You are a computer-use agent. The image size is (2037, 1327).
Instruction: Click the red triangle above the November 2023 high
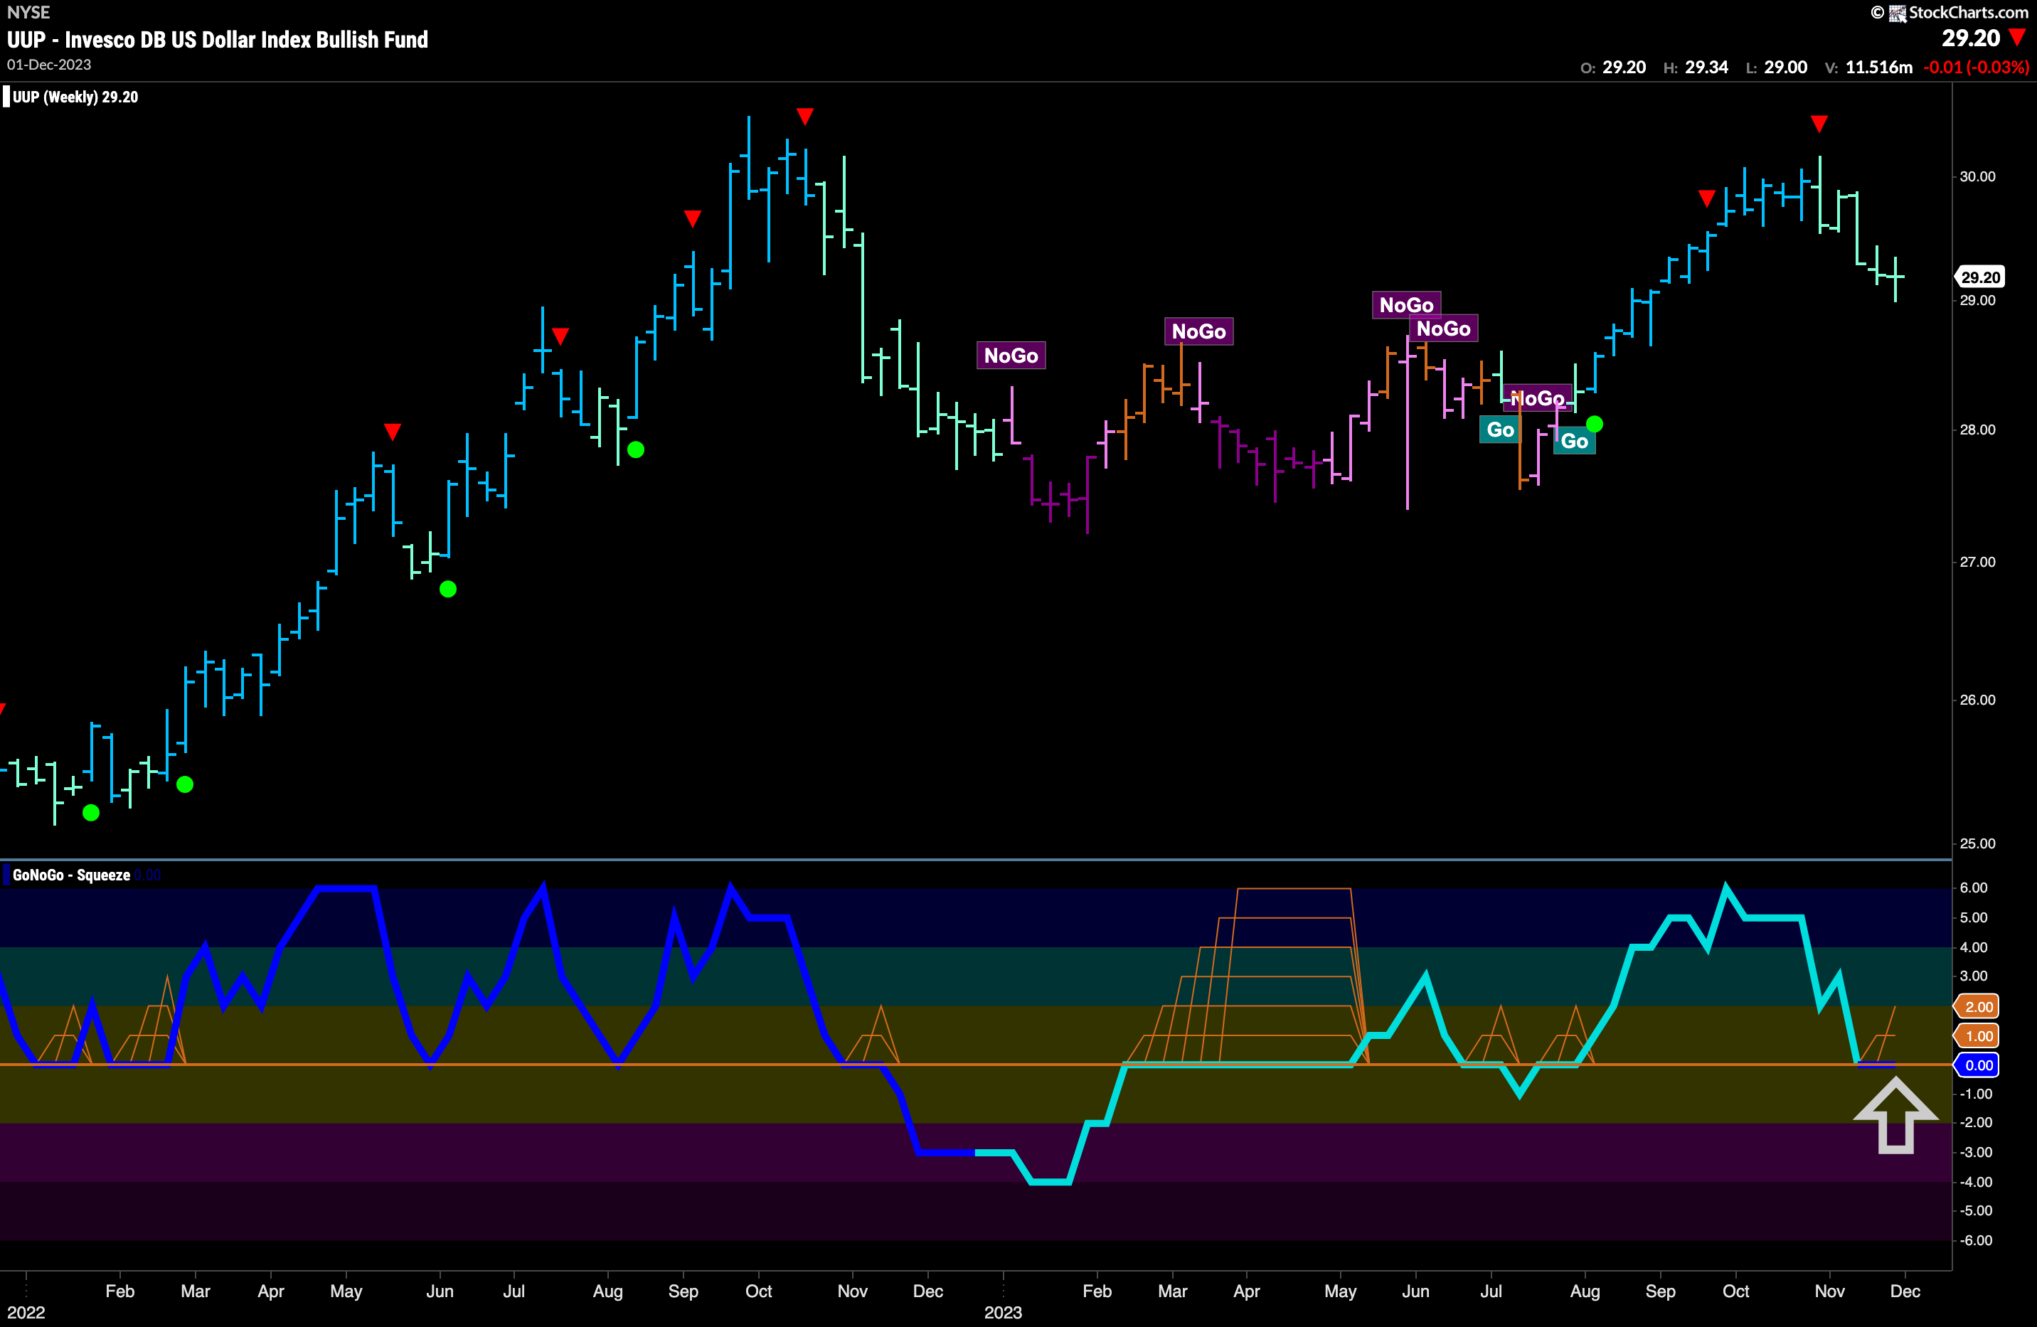point(1819,124)
